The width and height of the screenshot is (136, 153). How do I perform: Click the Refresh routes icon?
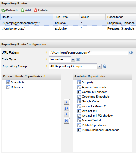coord(3,10)
